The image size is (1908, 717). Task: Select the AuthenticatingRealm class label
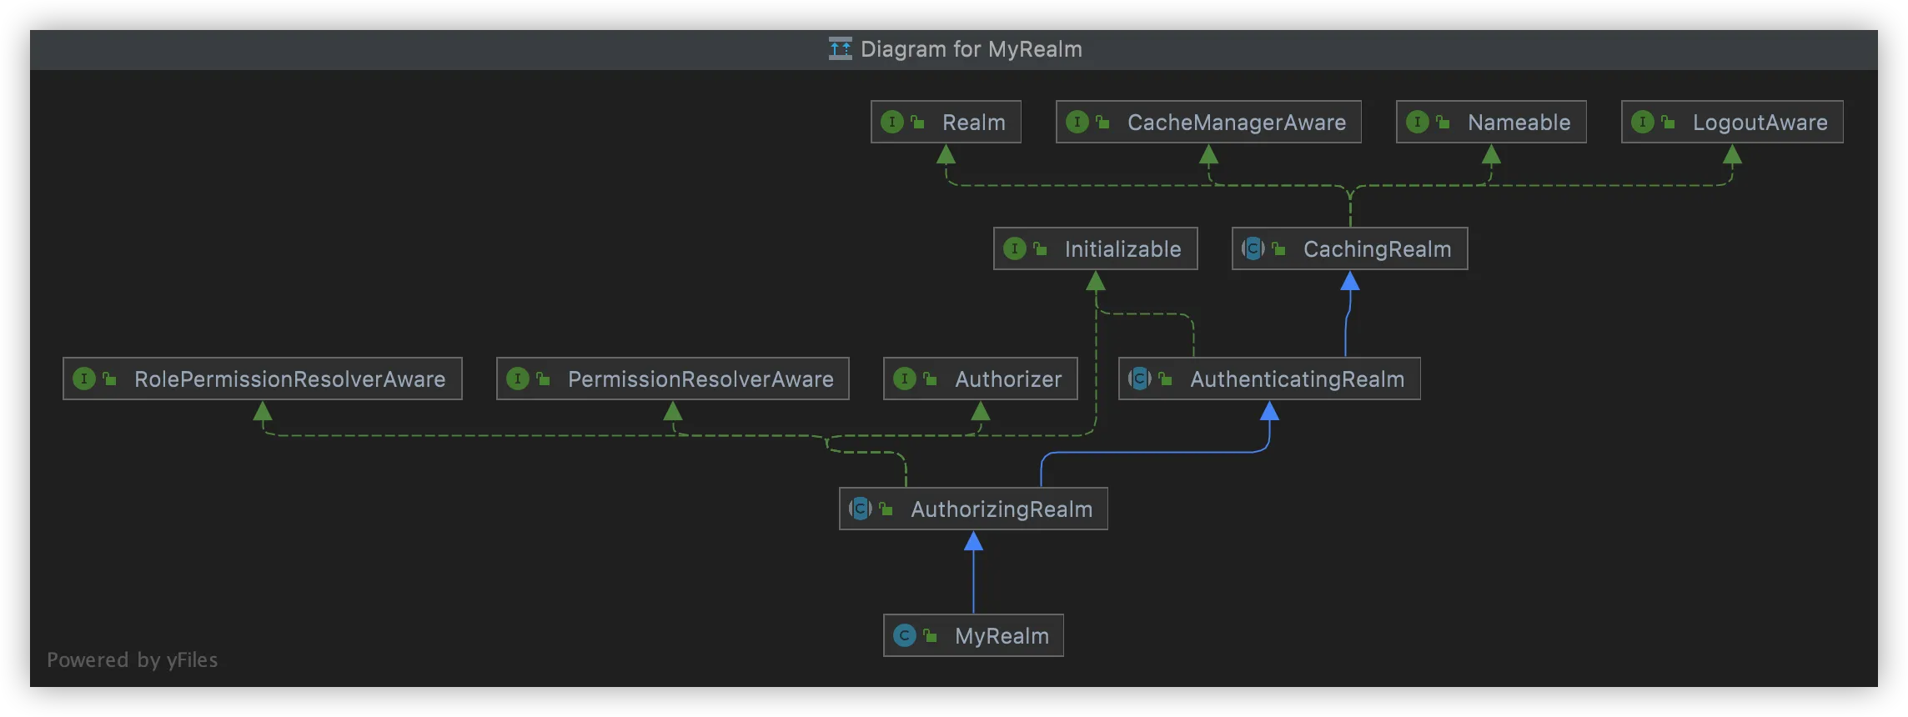(1297, 379)
